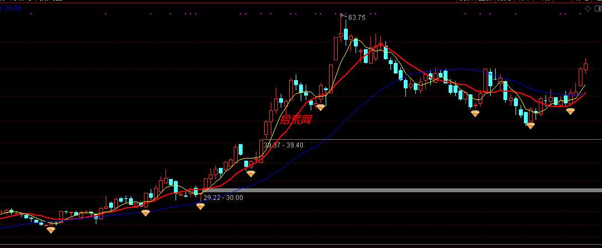Screen dimensions: 602x248
Task: Toggle the side panel icon beside the diamond
Action: pyautogui.click(x=598, y=8)
